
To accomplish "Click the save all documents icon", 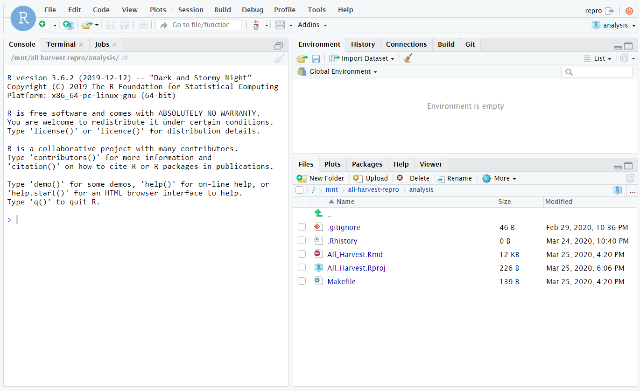I will tap(125, 25).
